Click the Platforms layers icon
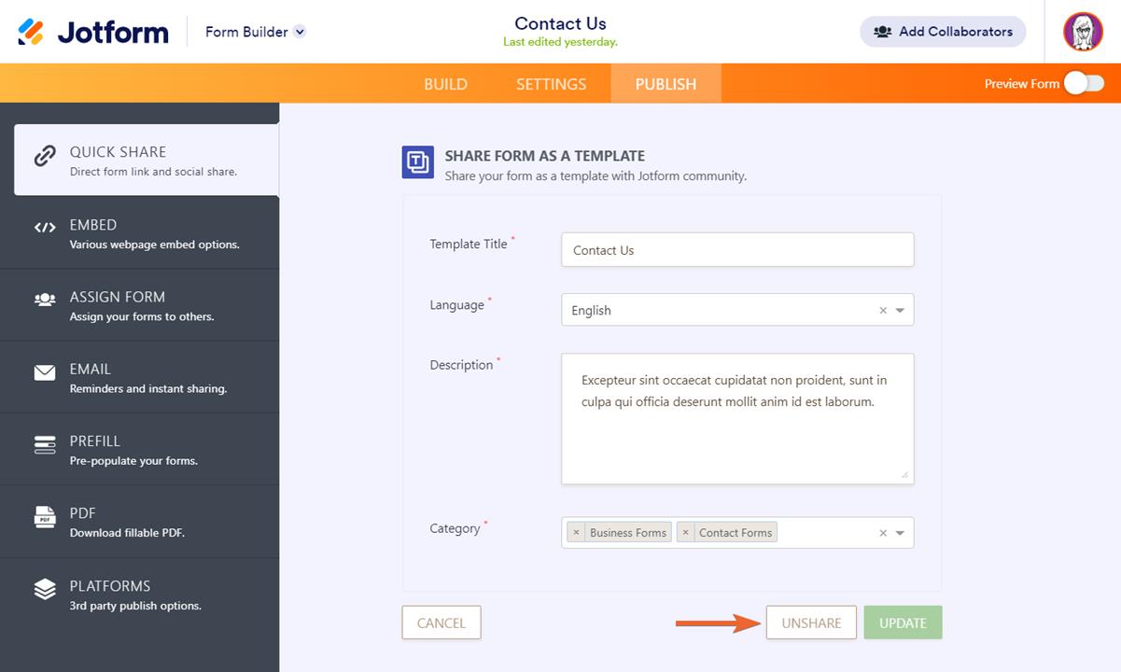 point(45,589)
